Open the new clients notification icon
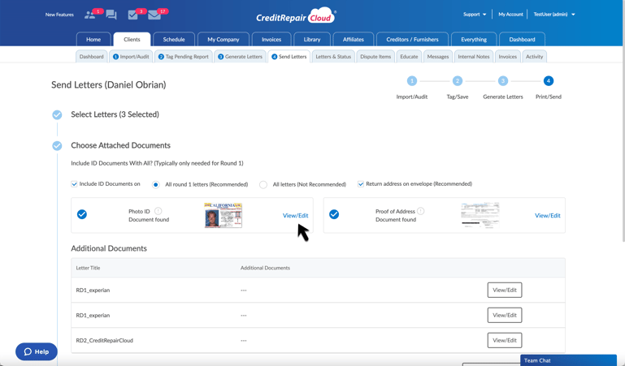The width and height of the screenshot is (625, 366). click(x=90, y=15)
